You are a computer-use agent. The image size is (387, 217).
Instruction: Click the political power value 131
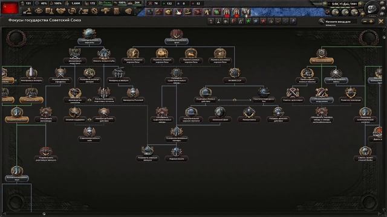point(28,4)
